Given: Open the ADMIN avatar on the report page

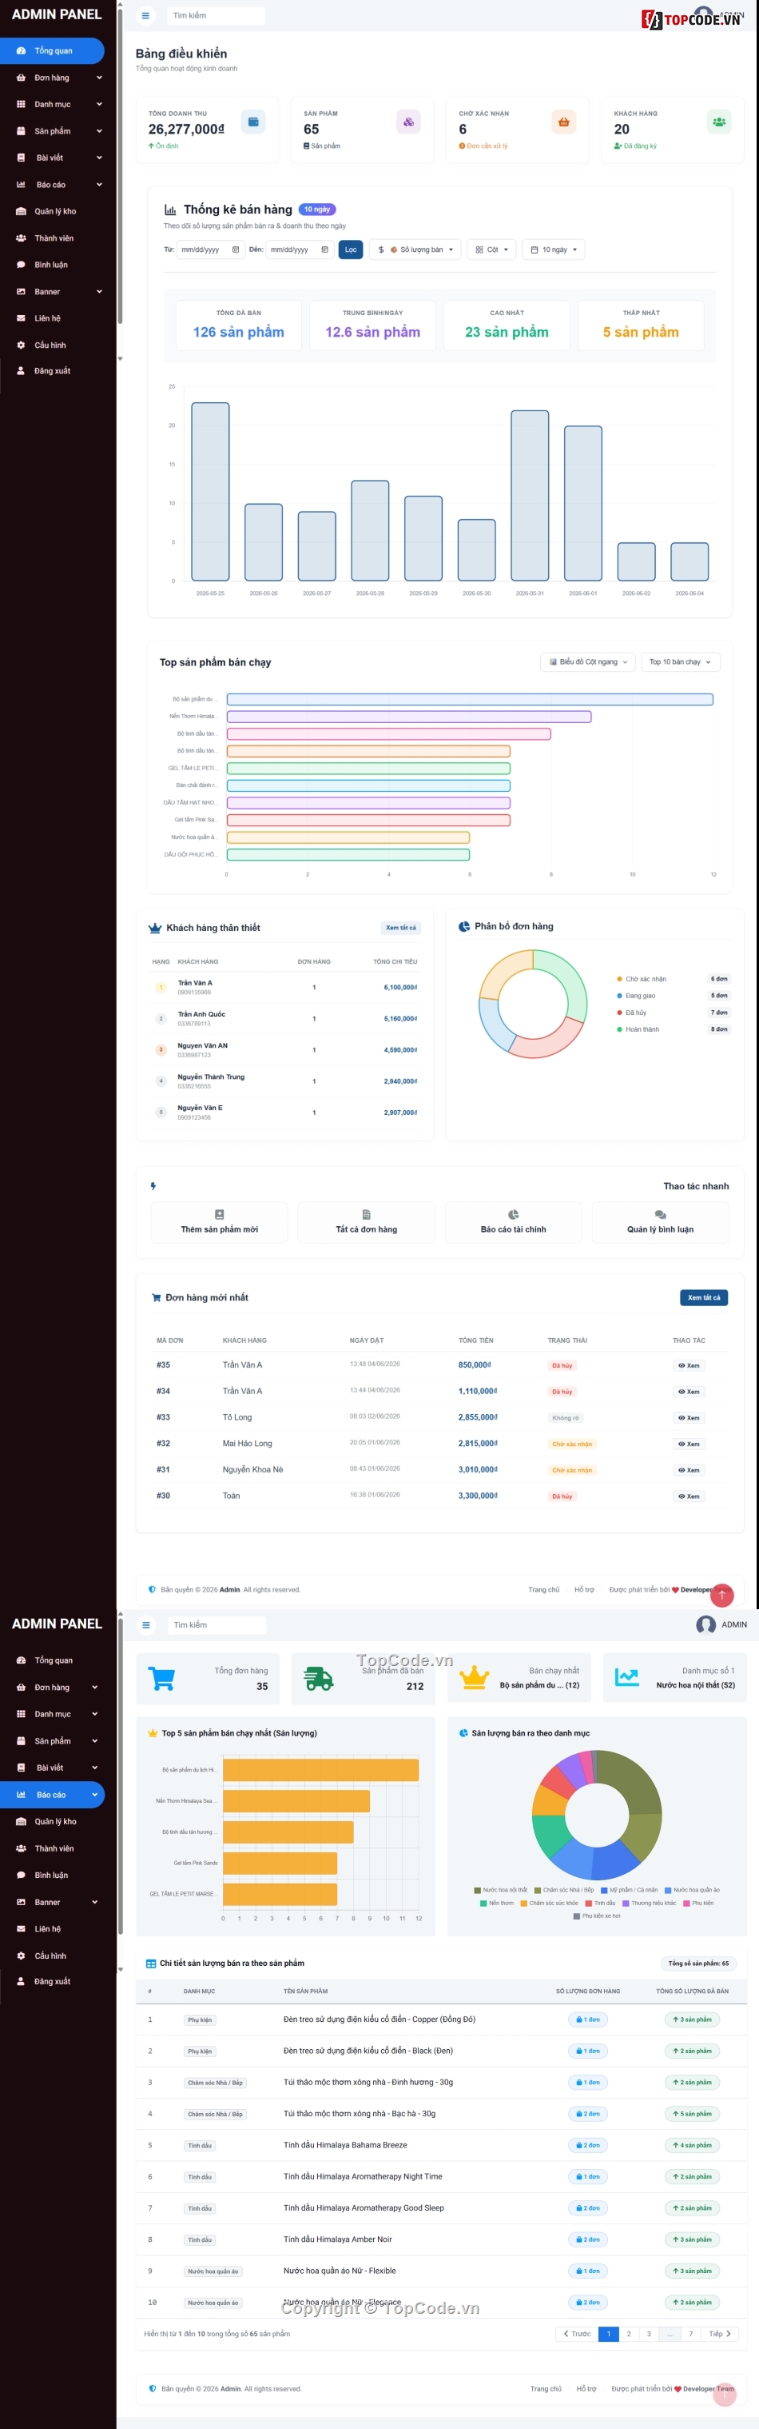Looking at the screenshot, I should 705,1624.
